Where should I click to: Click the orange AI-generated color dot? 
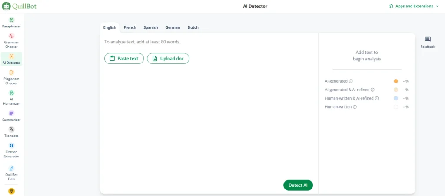(x=396, y=81)
